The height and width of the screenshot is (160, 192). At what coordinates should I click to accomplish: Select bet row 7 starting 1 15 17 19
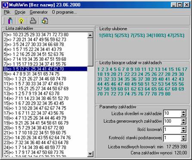pos(45,64)
